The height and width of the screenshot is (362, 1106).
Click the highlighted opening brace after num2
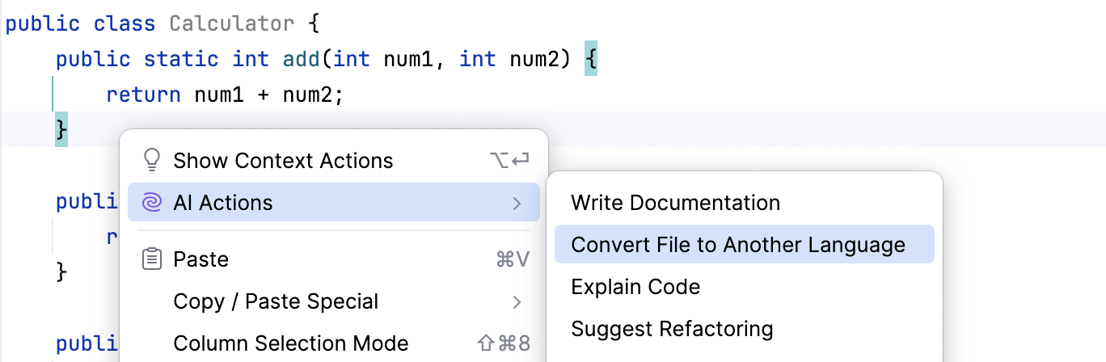pos(591,59)
